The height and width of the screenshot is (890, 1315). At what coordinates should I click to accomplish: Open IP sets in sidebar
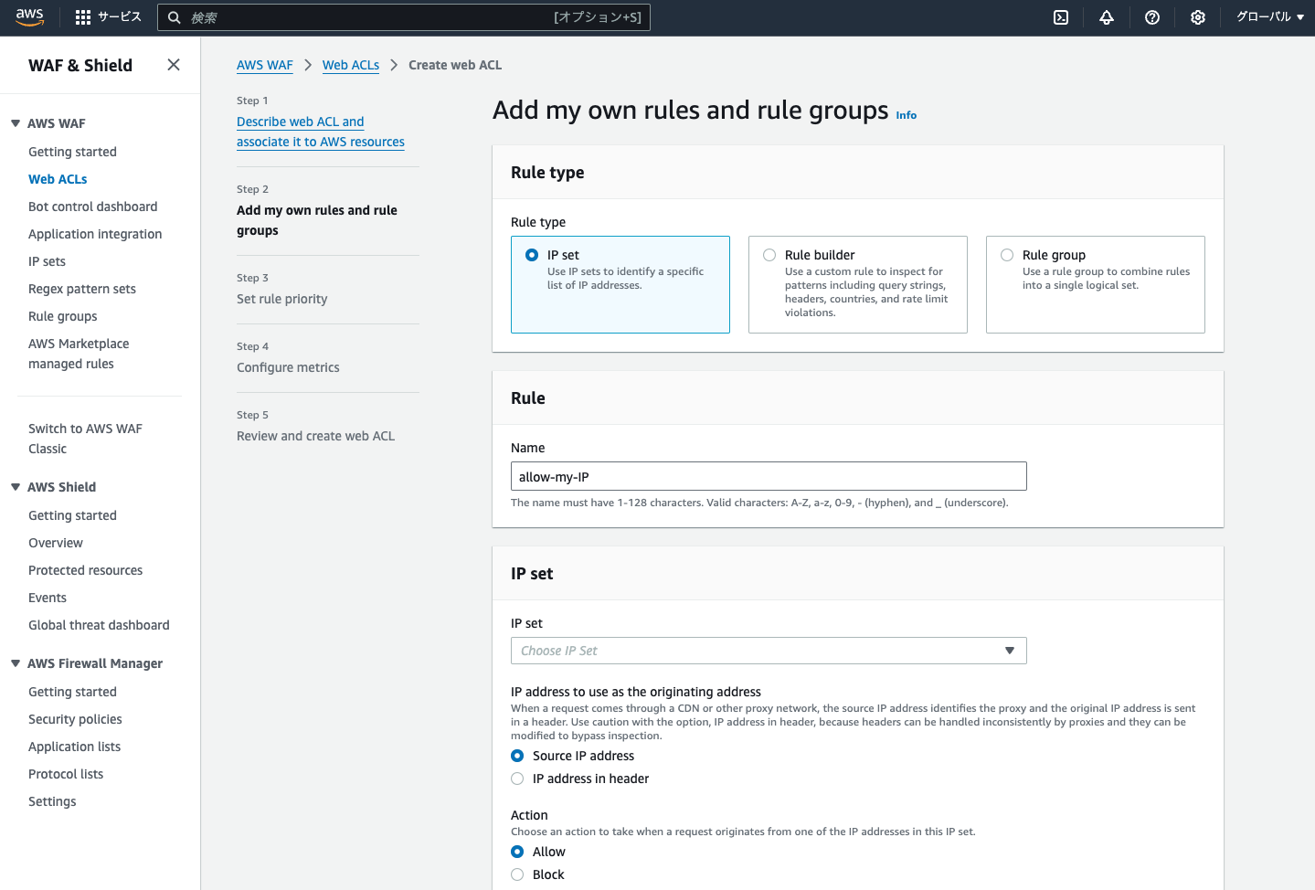click(x=47, y=261)
